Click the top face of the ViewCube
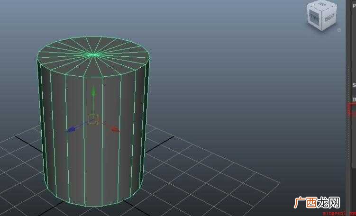The image size is (356, 216). [x=321, y=4]
